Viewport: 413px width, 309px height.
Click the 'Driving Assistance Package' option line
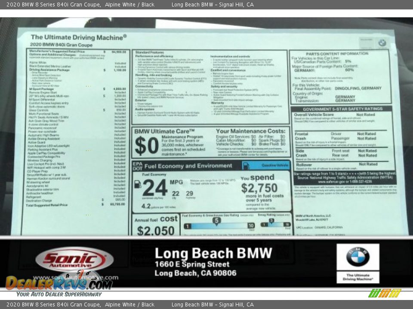coord(77,70)
